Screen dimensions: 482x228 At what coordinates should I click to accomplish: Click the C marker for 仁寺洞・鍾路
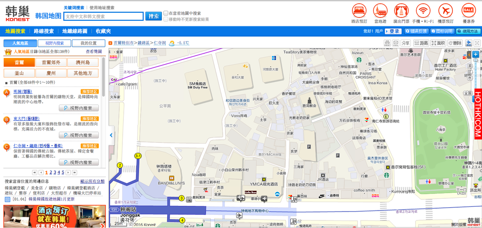point(7,147)
